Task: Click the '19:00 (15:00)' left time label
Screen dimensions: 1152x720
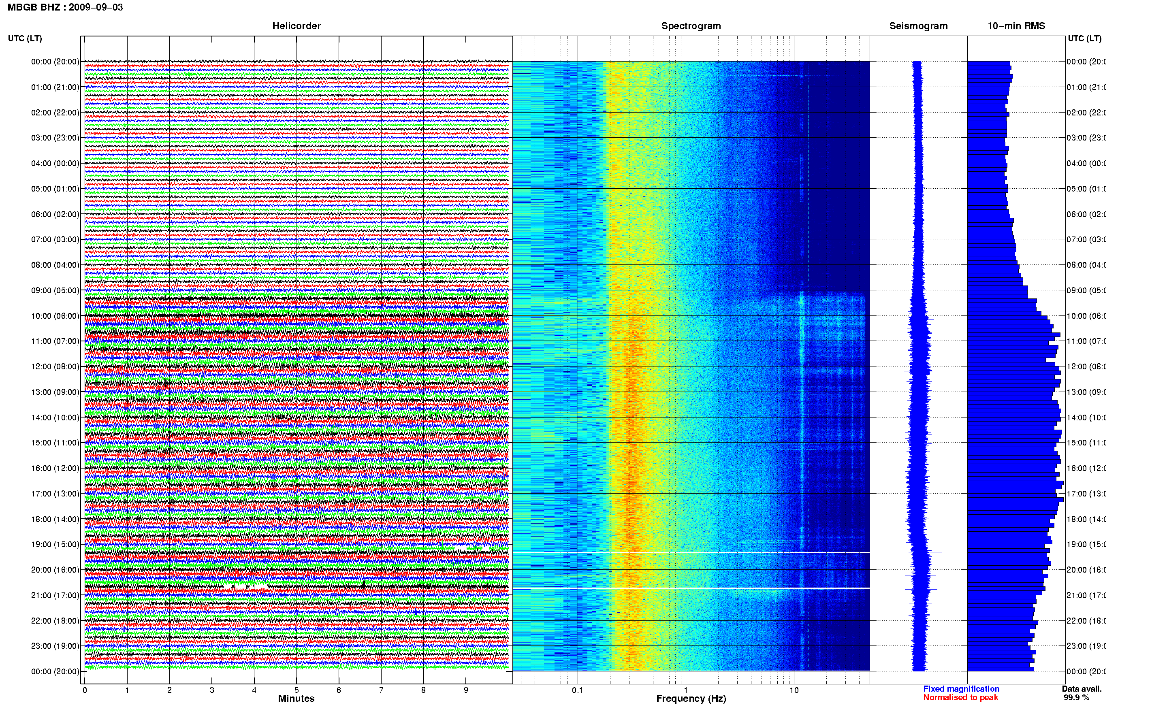Action: pyautogui.click(x=55, y=544)
